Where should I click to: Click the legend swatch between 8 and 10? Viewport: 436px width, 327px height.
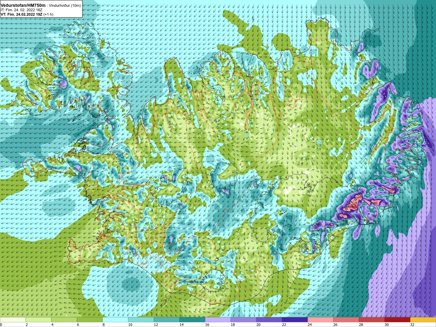[115, 320]
